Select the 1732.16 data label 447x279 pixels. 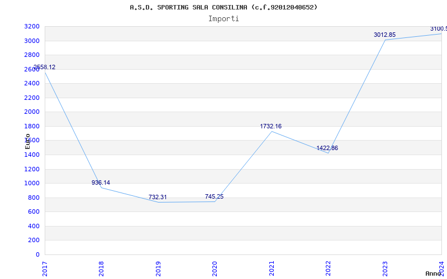pos(271,127)
